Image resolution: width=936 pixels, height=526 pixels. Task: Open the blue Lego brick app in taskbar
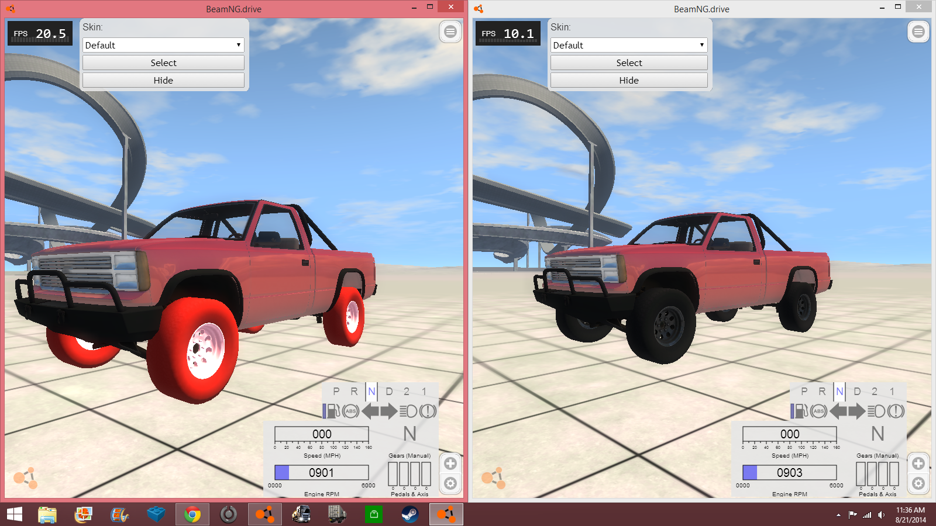coord(156,514)
